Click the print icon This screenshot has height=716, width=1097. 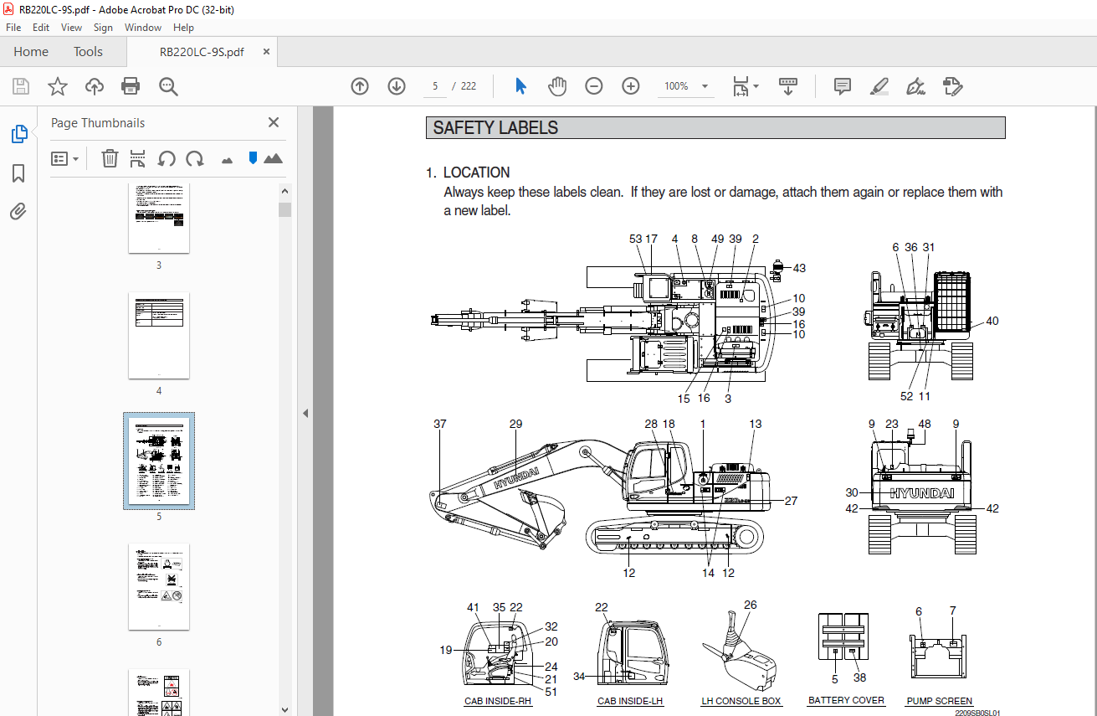[x=131, y=86]
